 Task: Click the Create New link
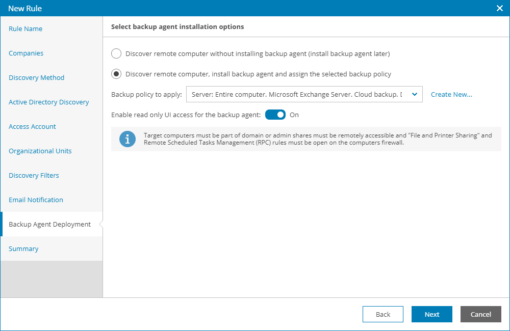pos(451,94)
